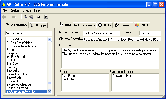Click the magnifying glass search icon

click(25, 17)
